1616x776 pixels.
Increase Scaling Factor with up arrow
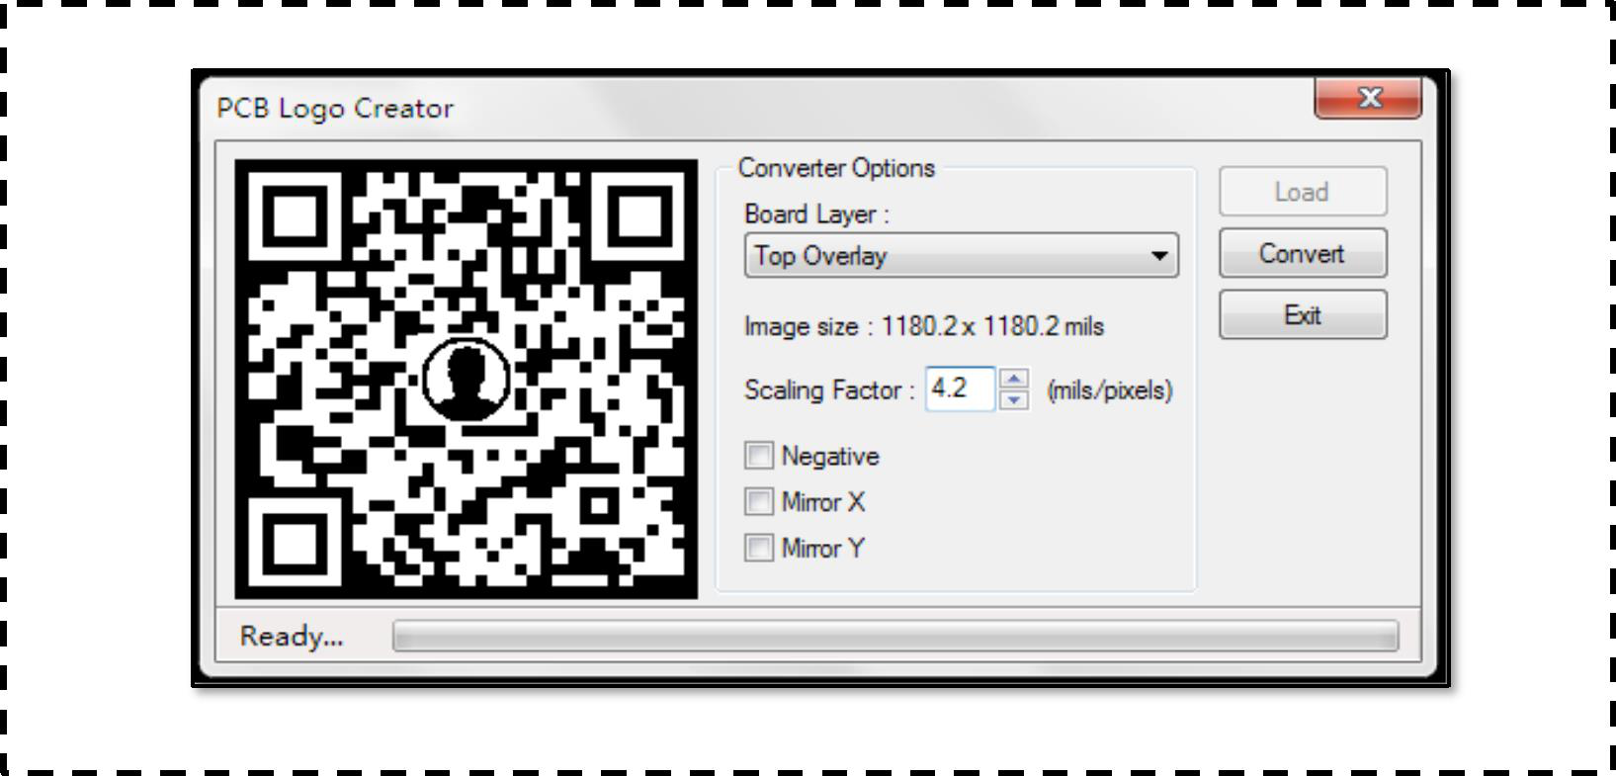1014,379
